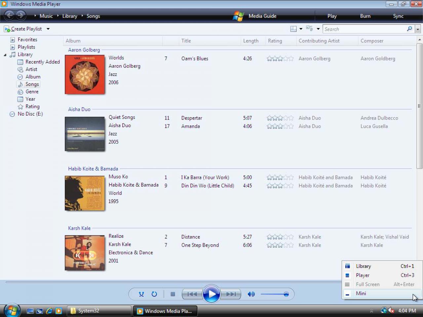Adjust the volume slider
This screenshot has height=317, width=423.
point(275,294)
